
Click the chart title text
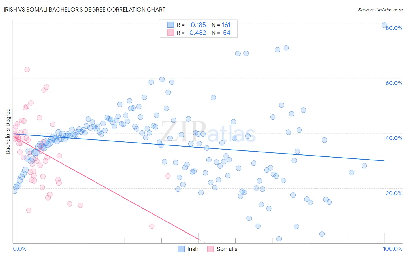click(x=85, y=10)
